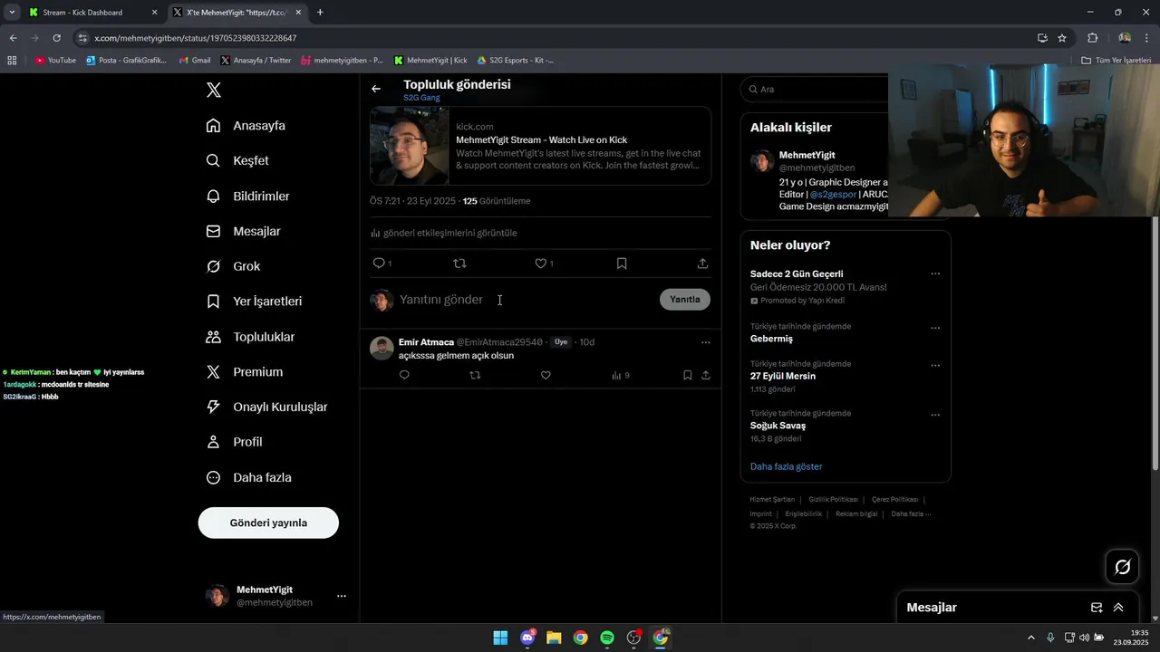Open S2G Esports bookmark
This screenshot has height=652, width=1160.
[515, 61]
